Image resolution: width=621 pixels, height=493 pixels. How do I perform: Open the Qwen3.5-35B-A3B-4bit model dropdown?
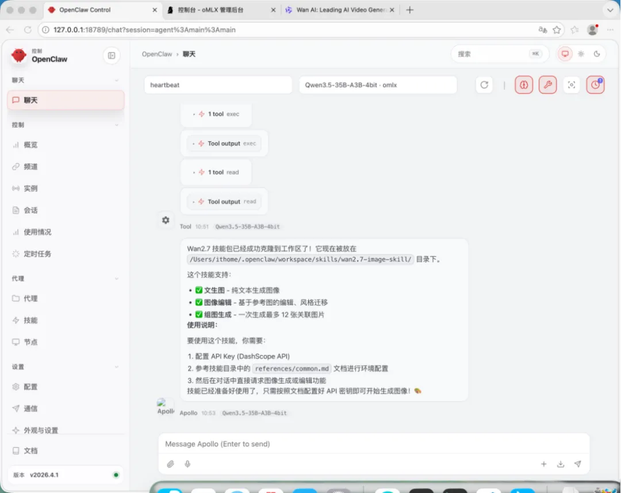(378, 84)
